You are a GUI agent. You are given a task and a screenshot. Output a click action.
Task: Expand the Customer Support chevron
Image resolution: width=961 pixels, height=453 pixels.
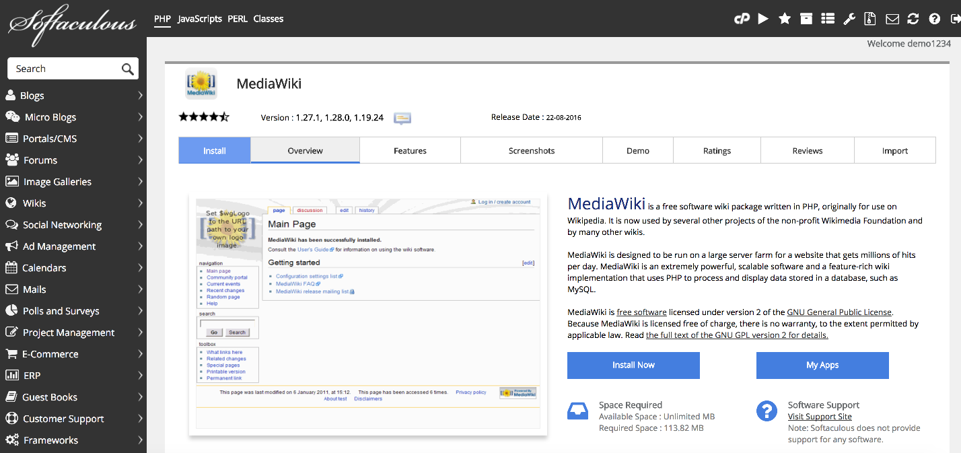[140, 419]
